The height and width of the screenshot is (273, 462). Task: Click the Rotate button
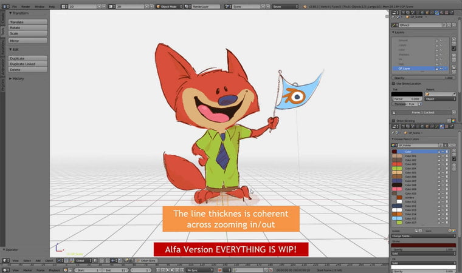coord(28,28)
